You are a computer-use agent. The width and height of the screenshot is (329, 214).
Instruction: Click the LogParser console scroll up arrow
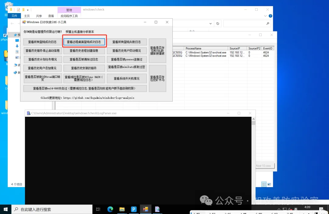pyautogui.click(x=253, y=119)
